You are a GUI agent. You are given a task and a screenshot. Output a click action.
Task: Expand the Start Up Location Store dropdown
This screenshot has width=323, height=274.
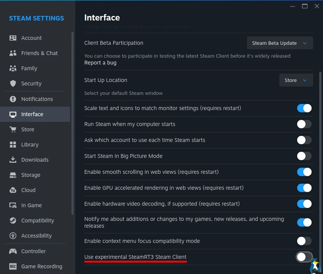point(296,80)
